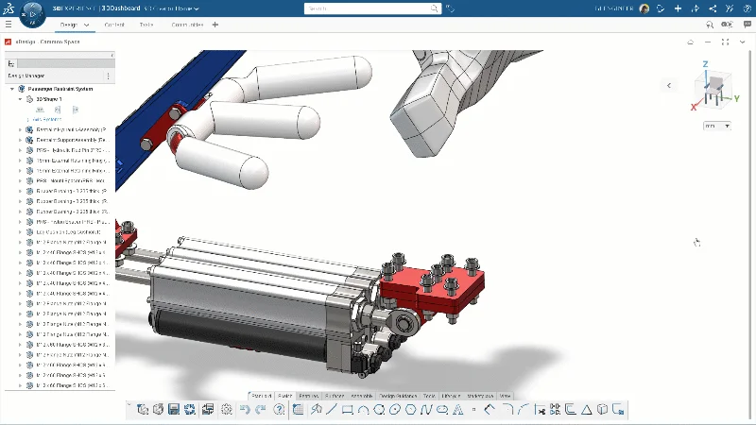The height and width of the screenshot is (425, 756).
Task: Select the Line sketch tool
Action: click(x=332, y=410)
